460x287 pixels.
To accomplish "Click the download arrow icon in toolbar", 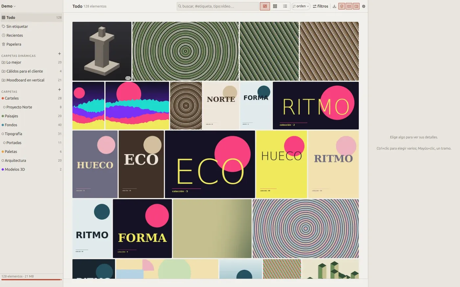I will point(334,6).
